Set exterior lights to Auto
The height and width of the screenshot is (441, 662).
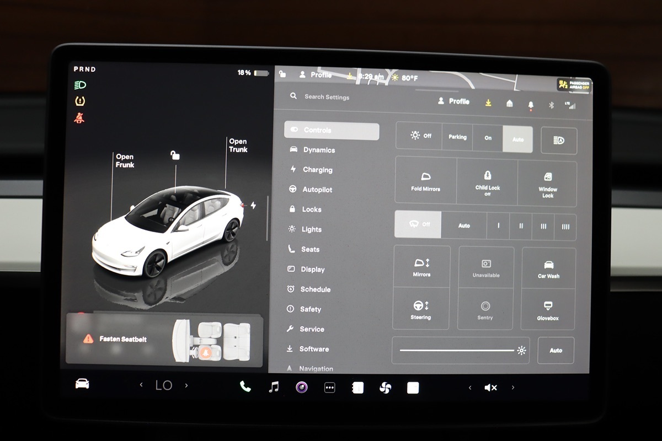pos(517,139)
